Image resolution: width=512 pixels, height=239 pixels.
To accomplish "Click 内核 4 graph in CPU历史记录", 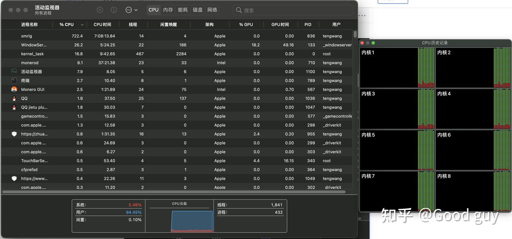I will [x=473, y=109].
